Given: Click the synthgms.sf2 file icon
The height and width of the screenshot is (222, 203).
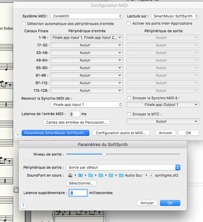Looking at the screenshot, I should [151, 175].
